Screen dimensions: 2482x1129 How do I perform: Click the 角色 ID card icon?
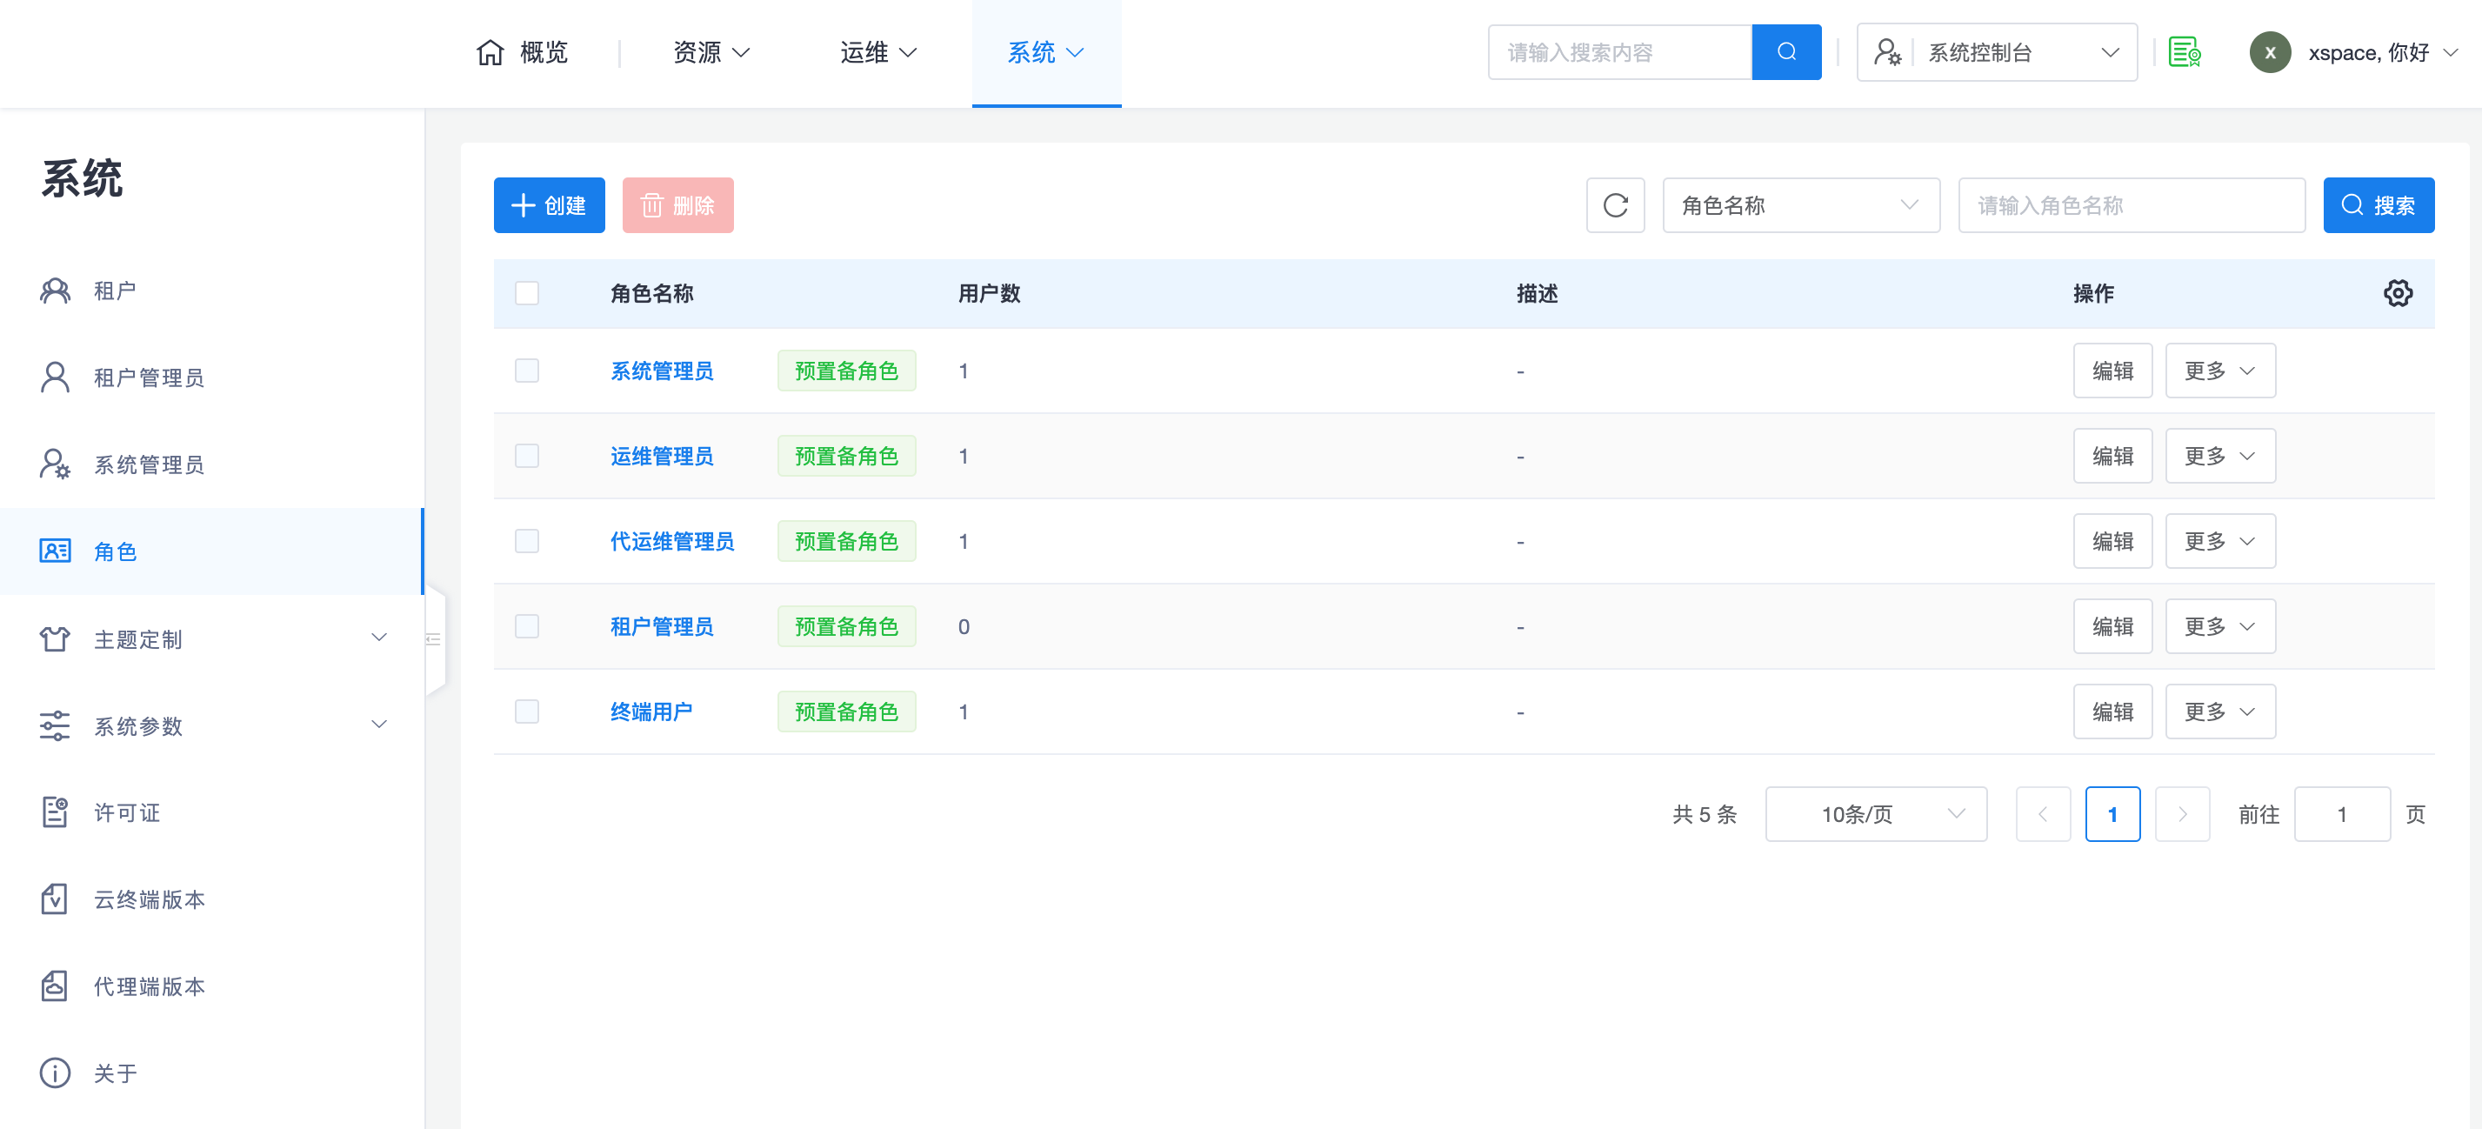[x=55, y=551]
